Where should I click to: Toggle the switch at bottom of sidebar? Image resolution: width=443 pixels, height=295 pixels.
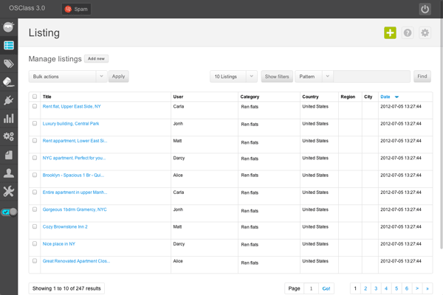[10, 212]
